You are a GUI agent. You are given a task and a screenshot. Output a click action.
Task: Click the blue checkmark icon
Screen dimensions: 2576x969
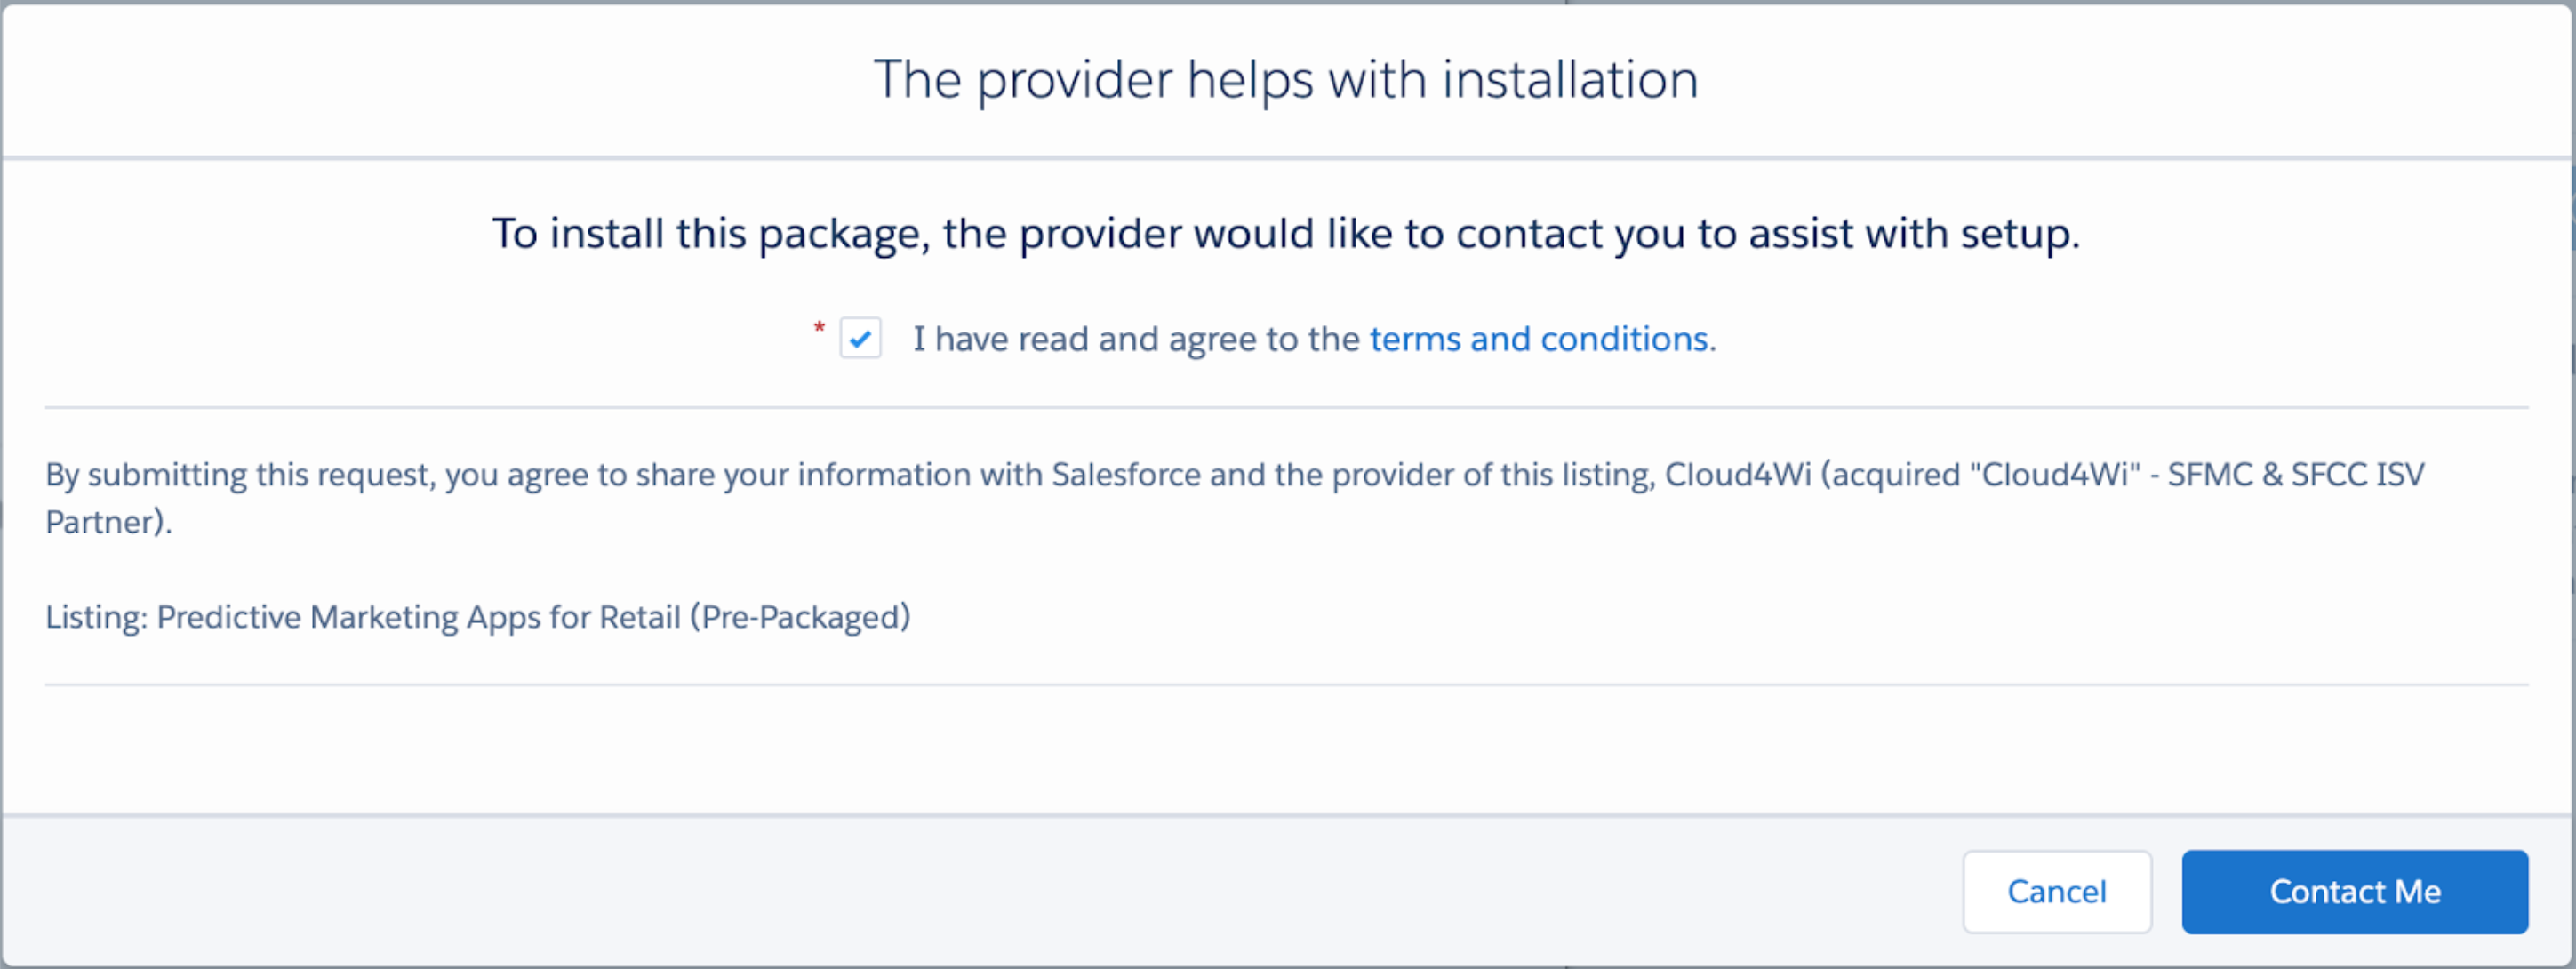click(860, 339)
